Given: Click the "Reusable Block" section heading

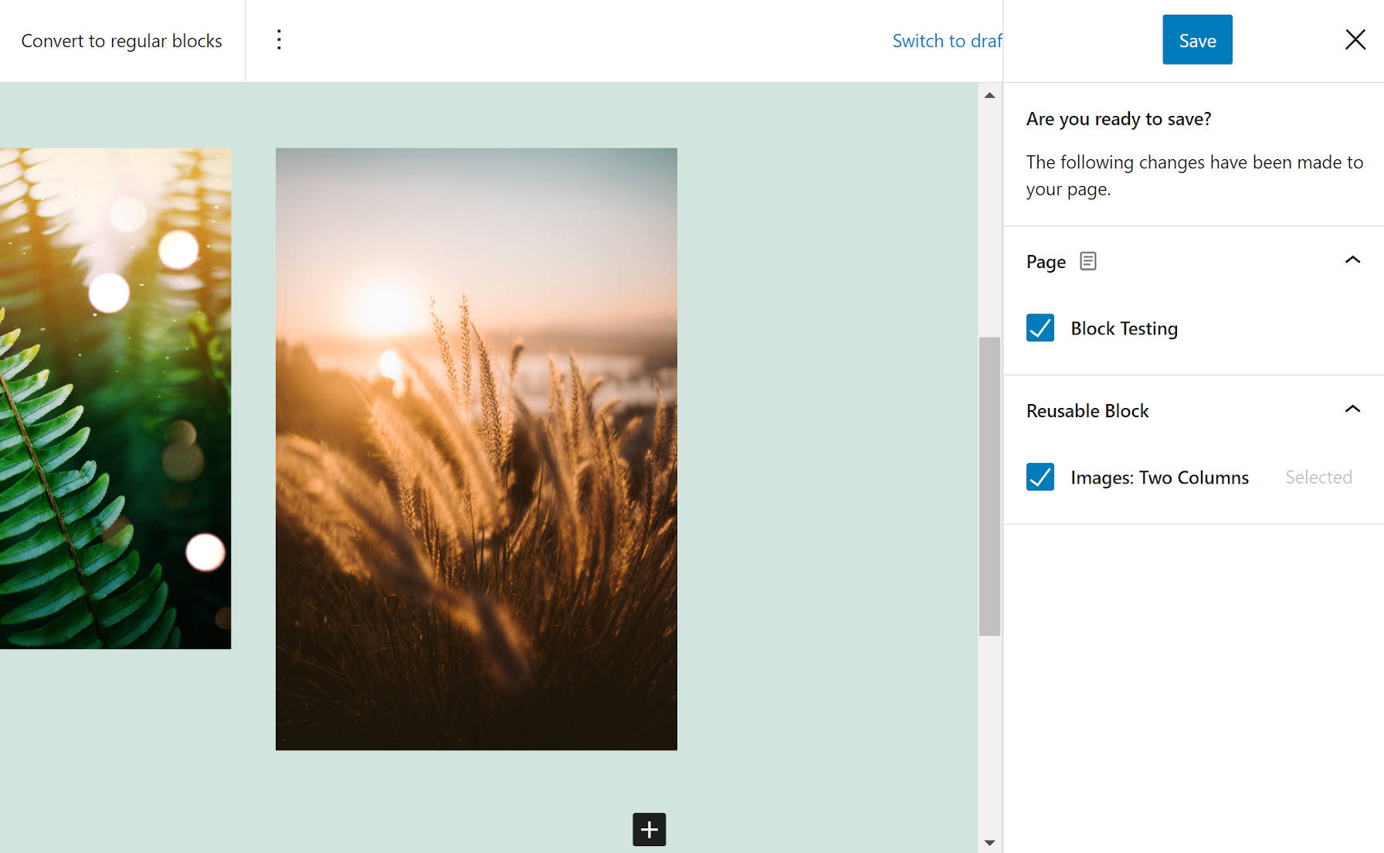Looking at the screenshot, I should coord(1087,411).
